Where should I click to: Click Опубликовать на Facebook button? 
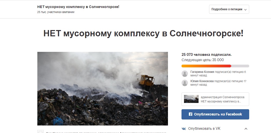point(215,114)
